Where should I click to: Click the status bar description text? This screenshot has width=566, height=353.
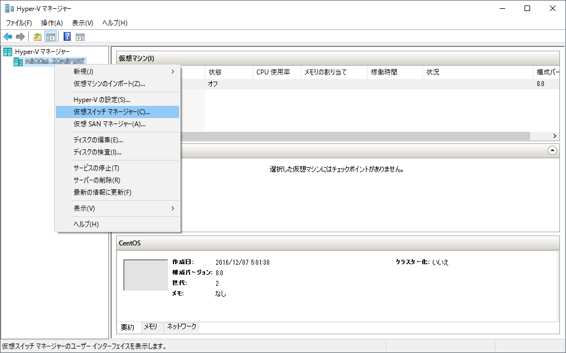coord(84,346)
